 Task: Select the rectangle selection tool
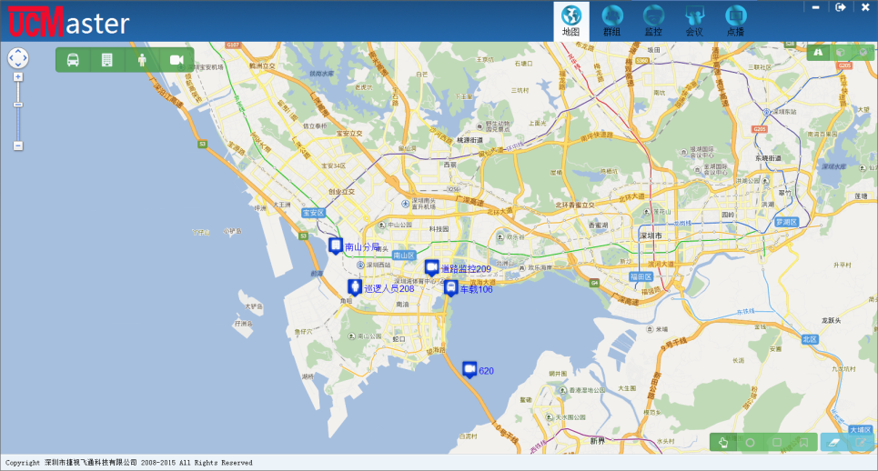click(x=777, y=443)
